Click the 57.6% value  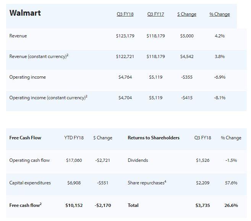point(231,183)
